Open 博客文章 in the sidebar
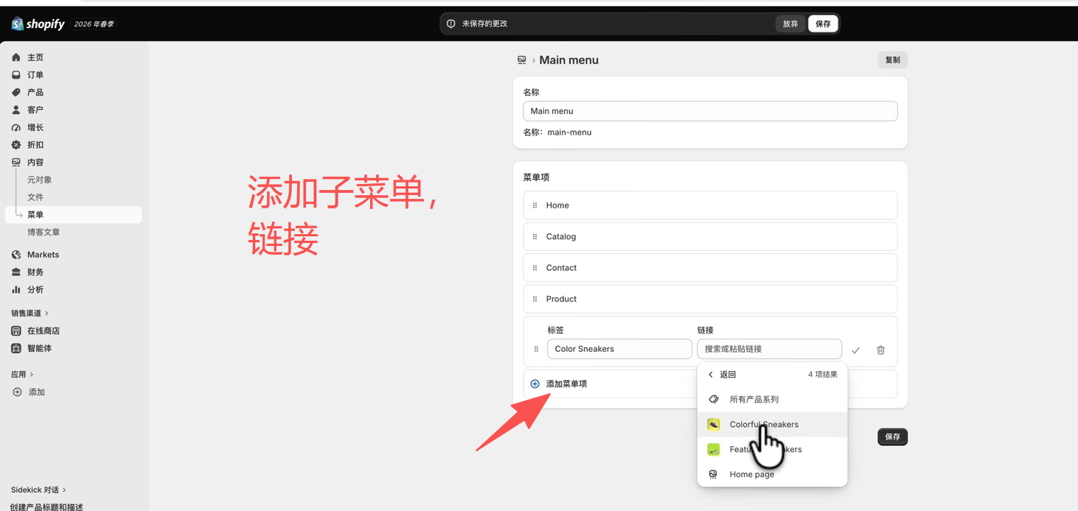1078x511 pixels. [44, 233]
